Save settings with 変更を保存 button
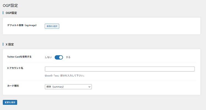Image resolution: width=206 pixels, height=110 pixels. [x=10, y=102]
